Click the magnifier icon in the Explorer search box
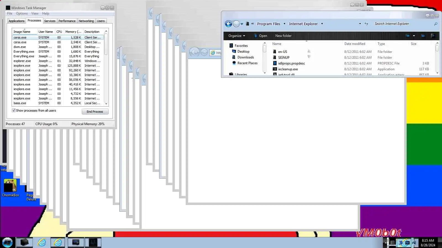 click(436, 24)
